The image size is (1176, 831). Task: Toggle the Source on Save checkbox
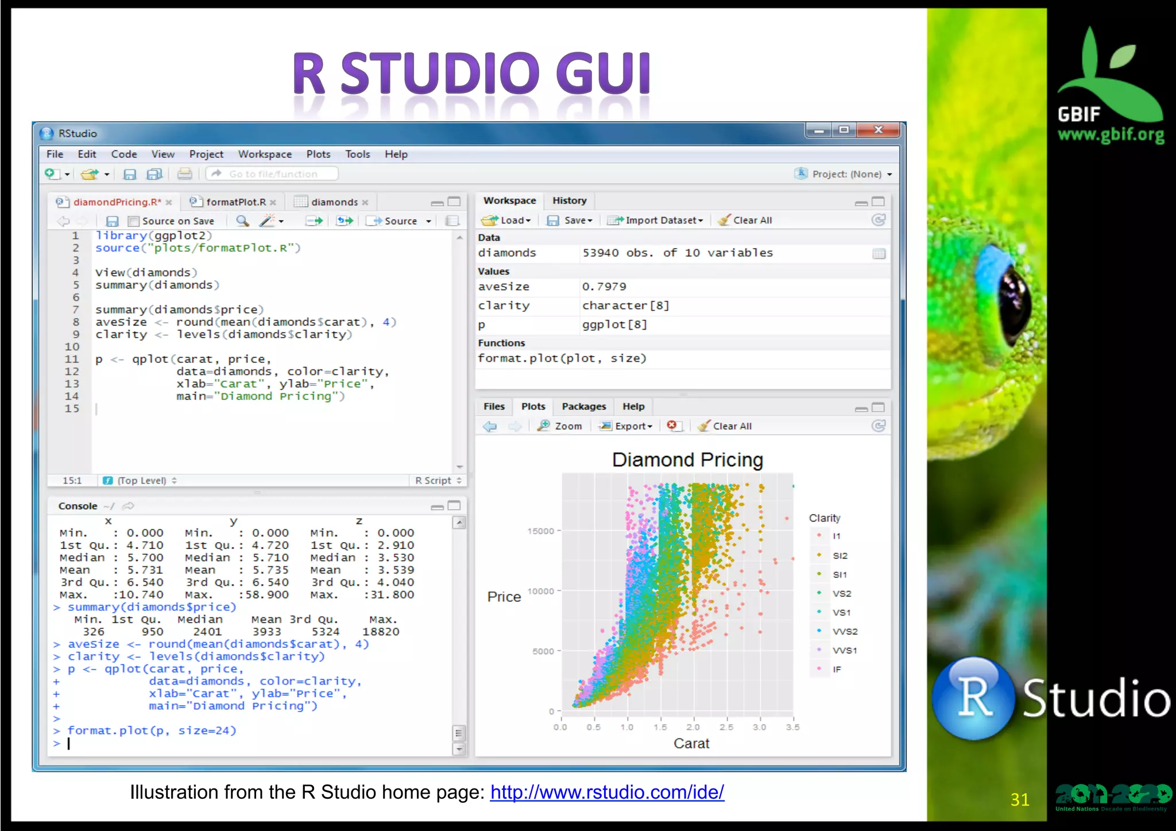(134, 221)
